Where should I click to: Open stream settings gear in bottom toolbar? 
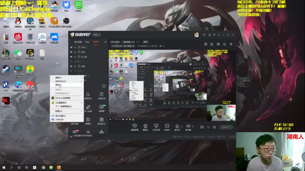click(x=214, y=127)
